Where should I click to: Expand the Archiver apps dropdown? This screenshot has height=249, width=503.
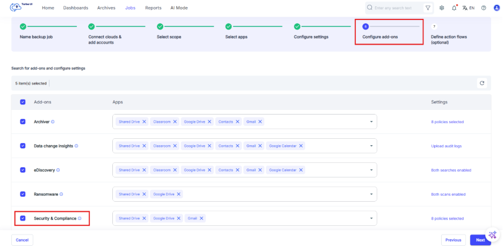(x=371, y=122)
